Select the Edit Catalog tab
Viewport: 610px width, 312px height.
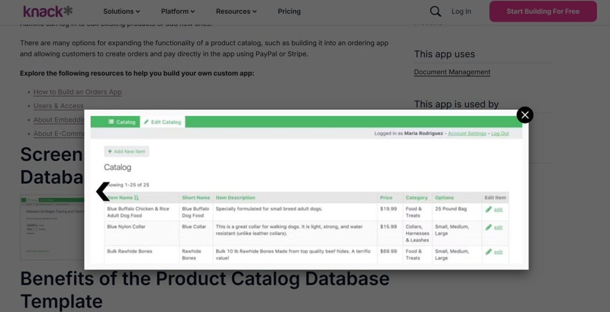(163, 122)
